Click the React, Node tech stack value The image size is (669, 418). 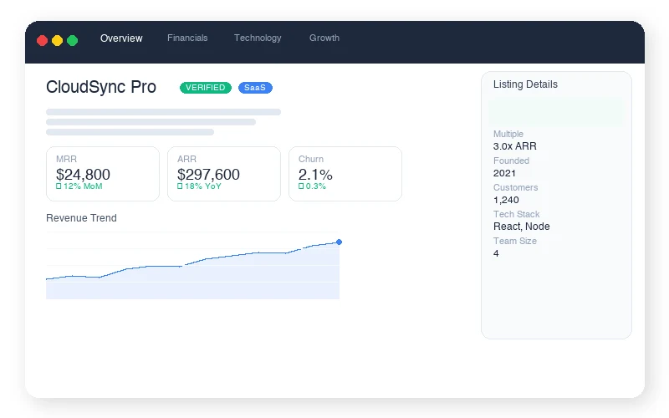pos(522,227)
